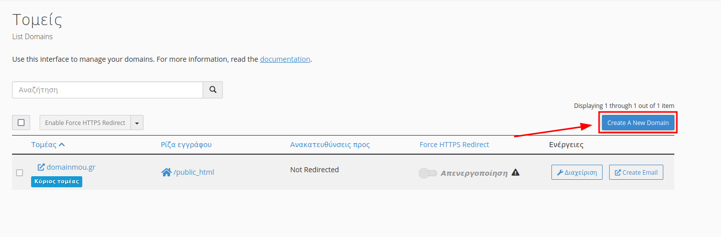Toggle the select-all checkbox above the table
The height and width of the screenshot is (237, 721).
[x=21, y=123]
